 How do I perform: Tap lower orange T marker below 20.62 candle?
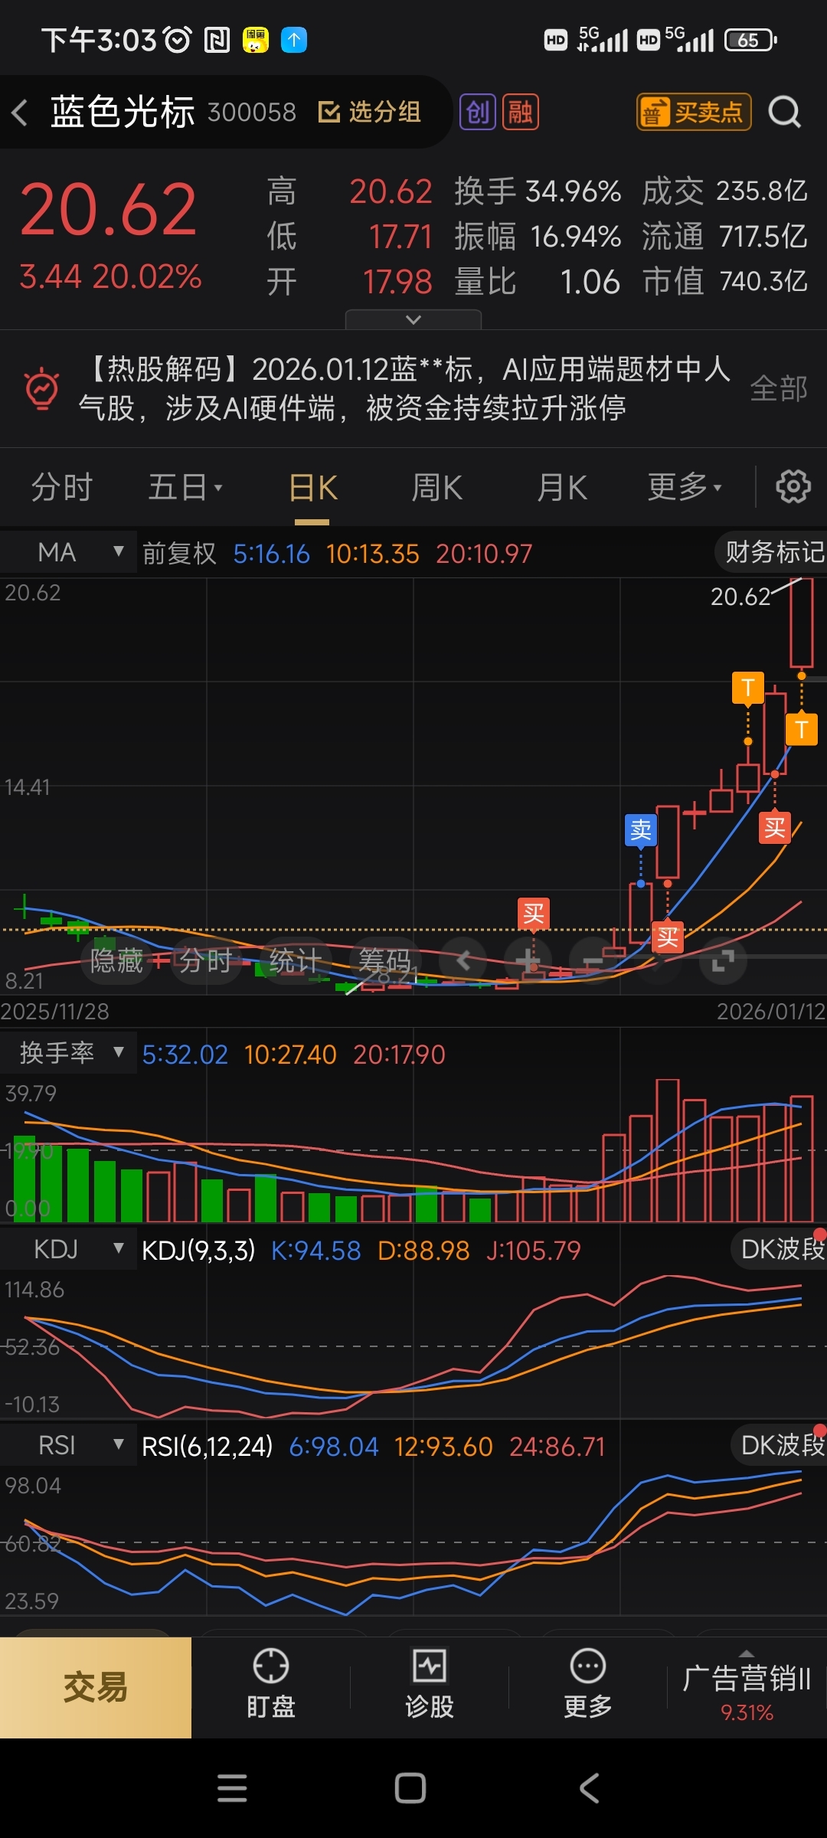[802, 729]
